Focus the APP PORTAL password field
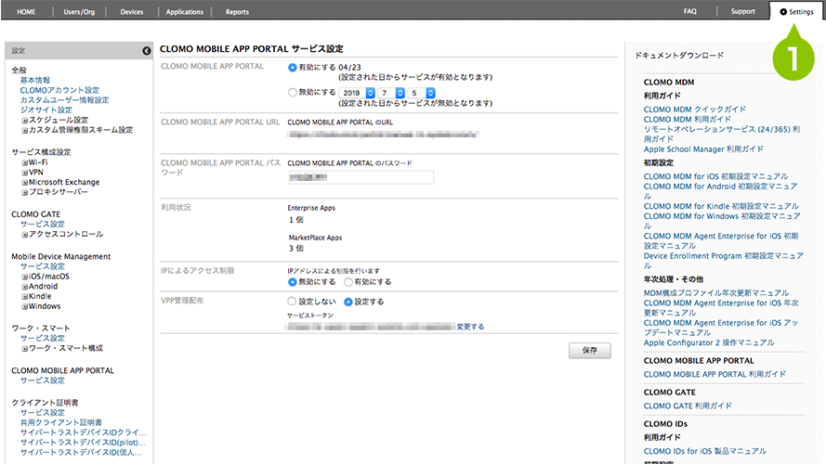The image size is (826, 464). [x=361, y=177]
